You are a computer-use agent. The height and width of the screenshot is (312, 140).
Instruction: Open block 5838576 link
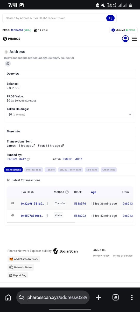point(80,203)
